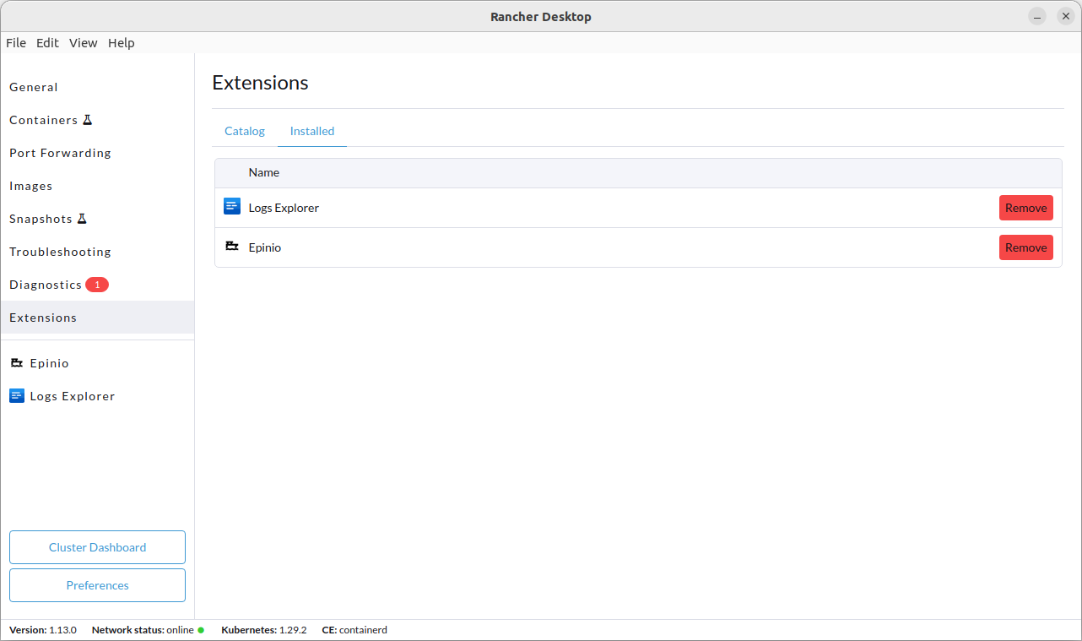Click the Logs Explorer icon in the sidebar

[17, 395]
